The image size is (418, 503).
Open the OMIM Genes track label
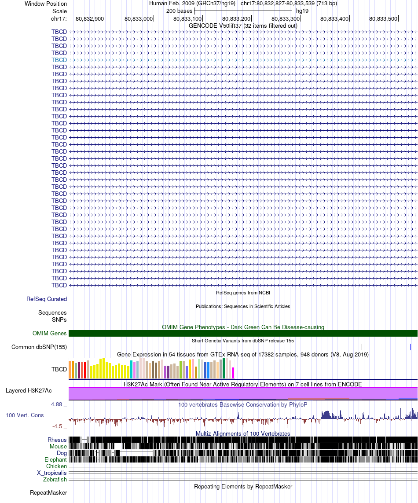pyautogui.click(x=49, y=333)
